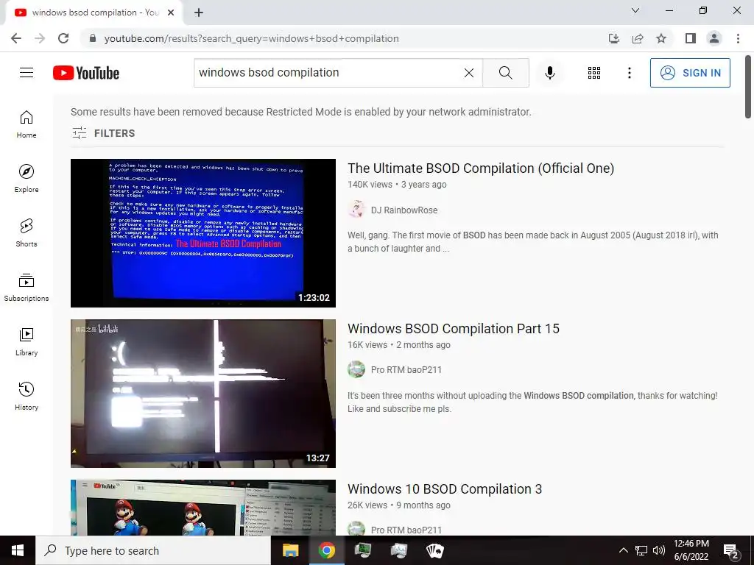The height and width of the screenshot is (565, 754).
Task: Click the page vertical scrollbar
Action: click(748, 87)
